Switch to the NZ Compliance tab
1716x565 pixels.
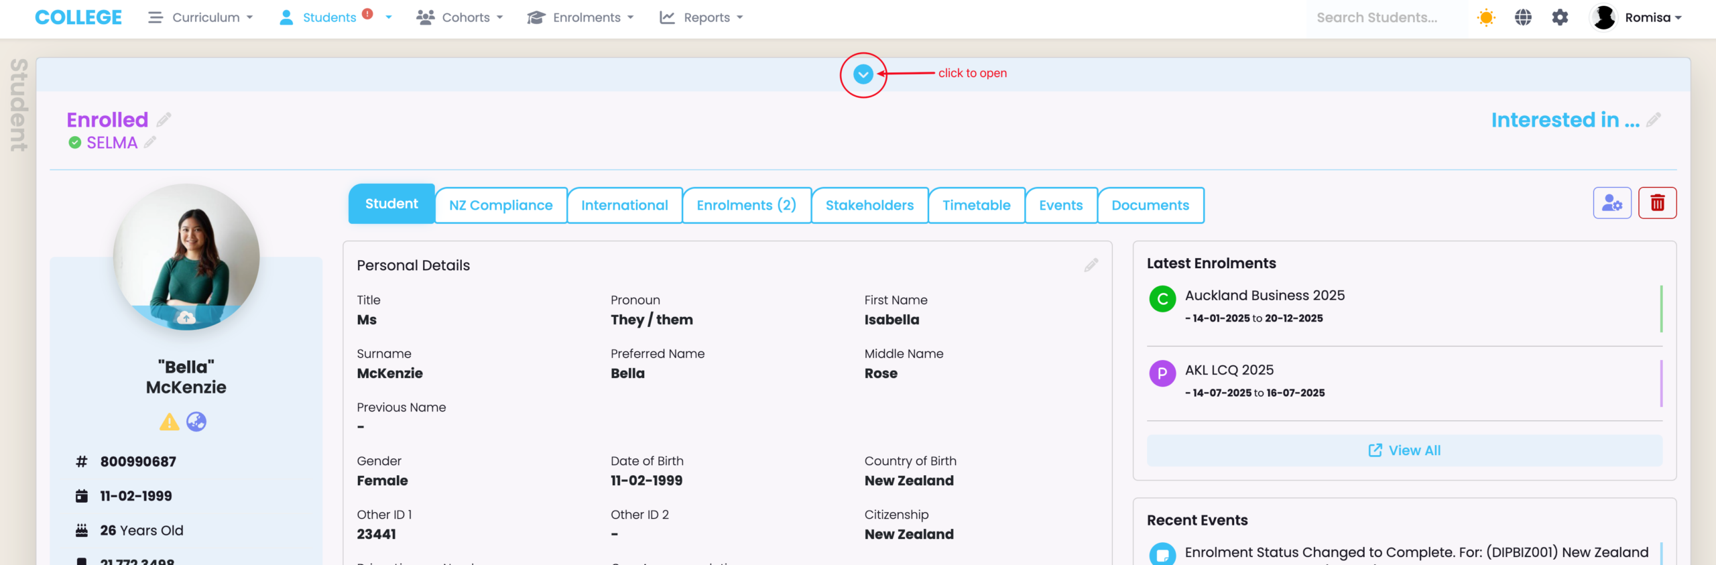(501, 205)
